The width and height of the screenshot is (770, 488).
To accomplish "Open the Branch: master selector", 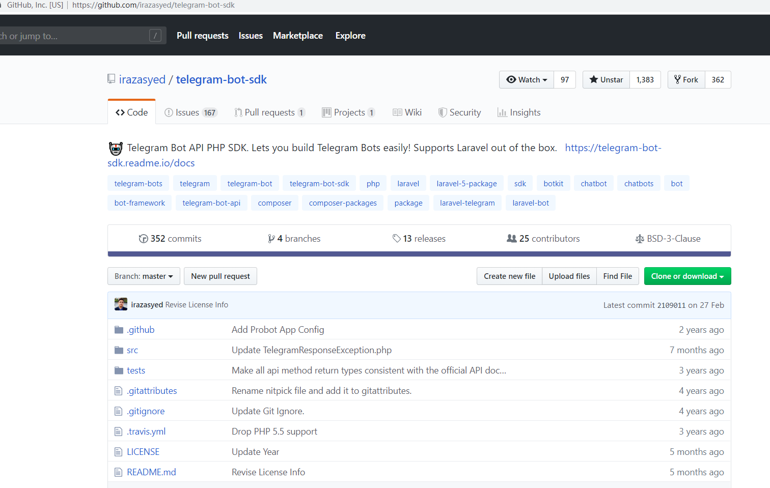I will (144, 276).
